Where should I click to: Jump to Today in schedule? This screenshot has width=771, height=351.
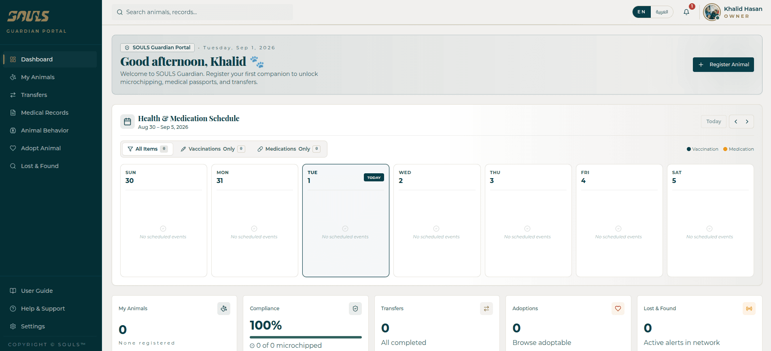click(714, 122)
